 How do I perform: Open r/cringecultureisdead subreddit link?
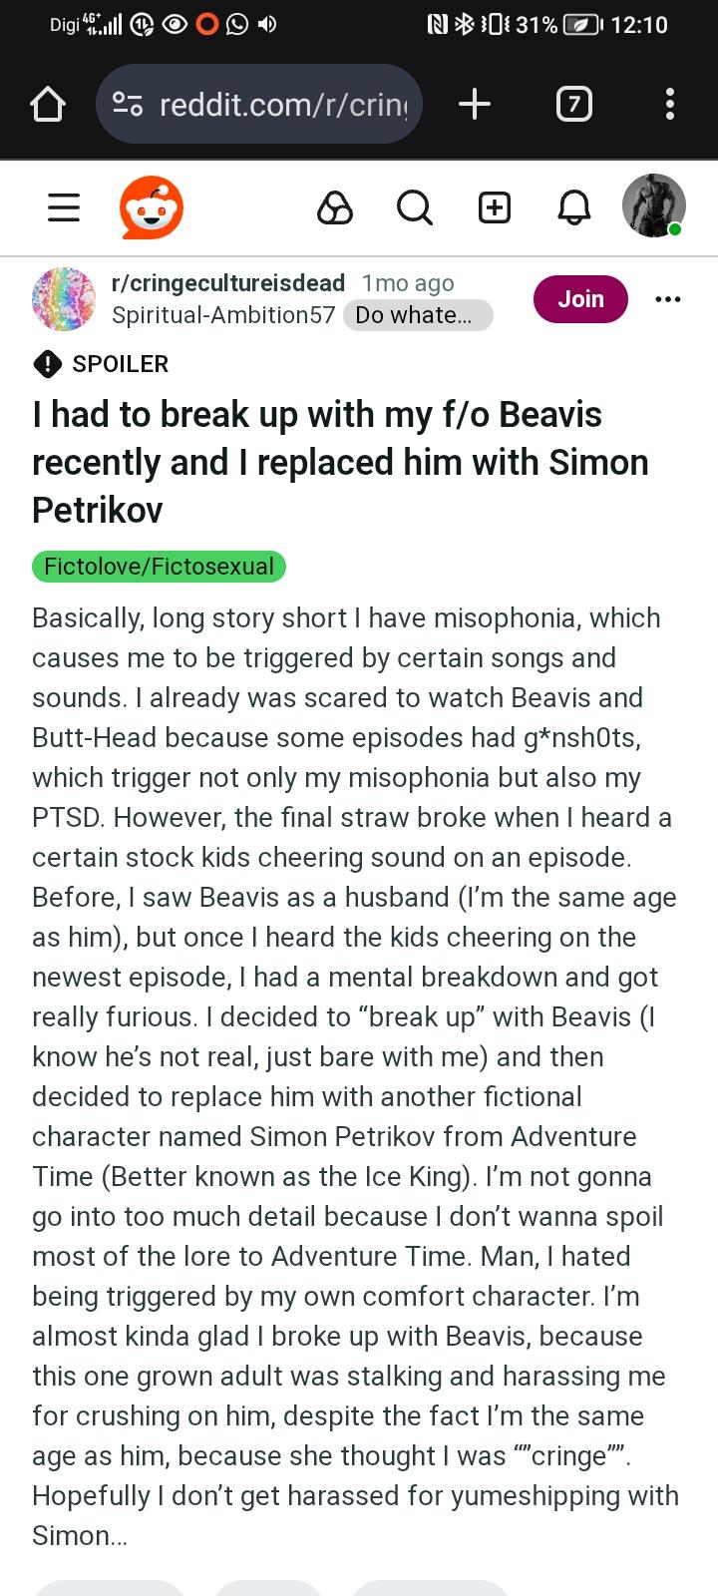pos(228,283)
